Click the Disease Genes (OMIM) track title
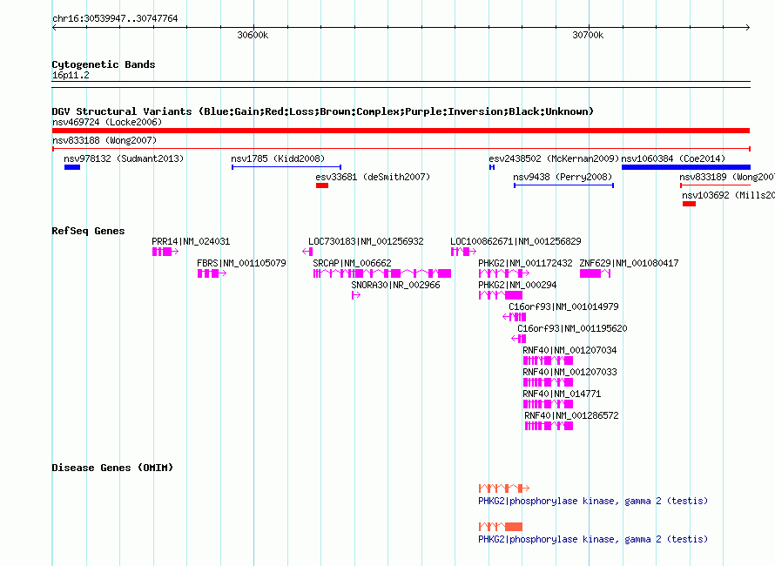This screenshot has width=775, height=566. 112,468
